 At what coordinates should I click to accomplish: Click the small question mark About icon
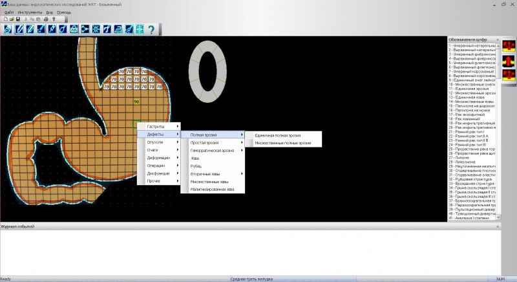[54, 19]
